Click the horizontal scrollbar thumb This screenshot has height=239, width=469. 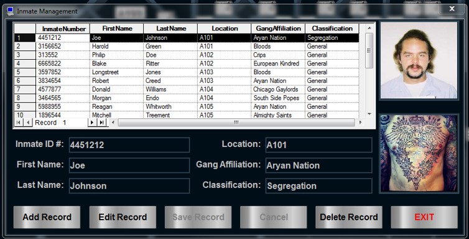point(236,123)
